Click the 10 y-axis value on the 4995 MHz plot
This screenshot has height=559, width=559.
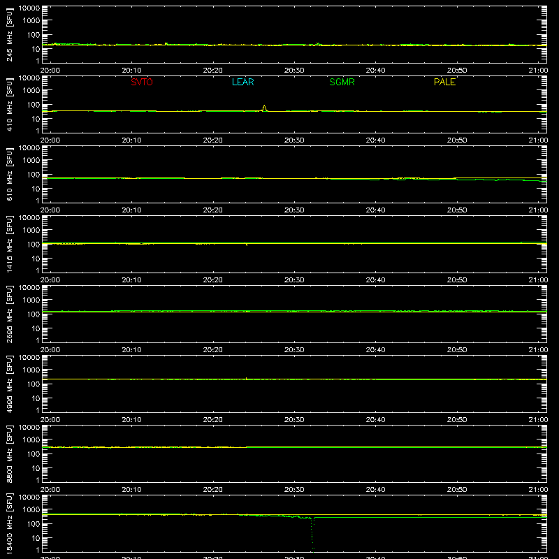36,398
